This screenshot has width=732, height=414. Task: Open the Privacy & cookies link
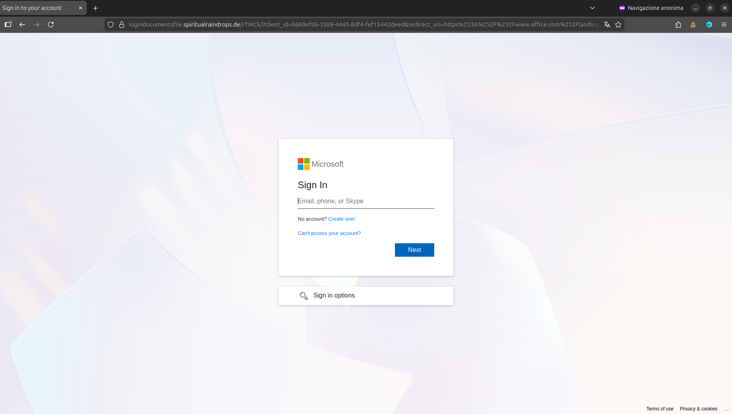698,409
